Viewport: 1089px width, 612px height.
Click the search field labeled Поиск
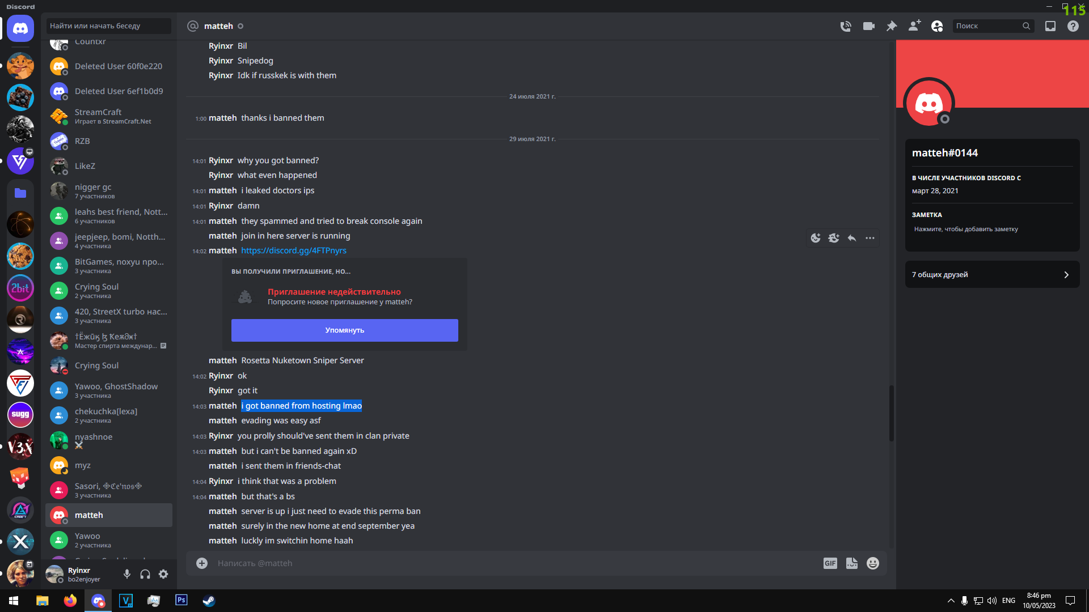993,26
